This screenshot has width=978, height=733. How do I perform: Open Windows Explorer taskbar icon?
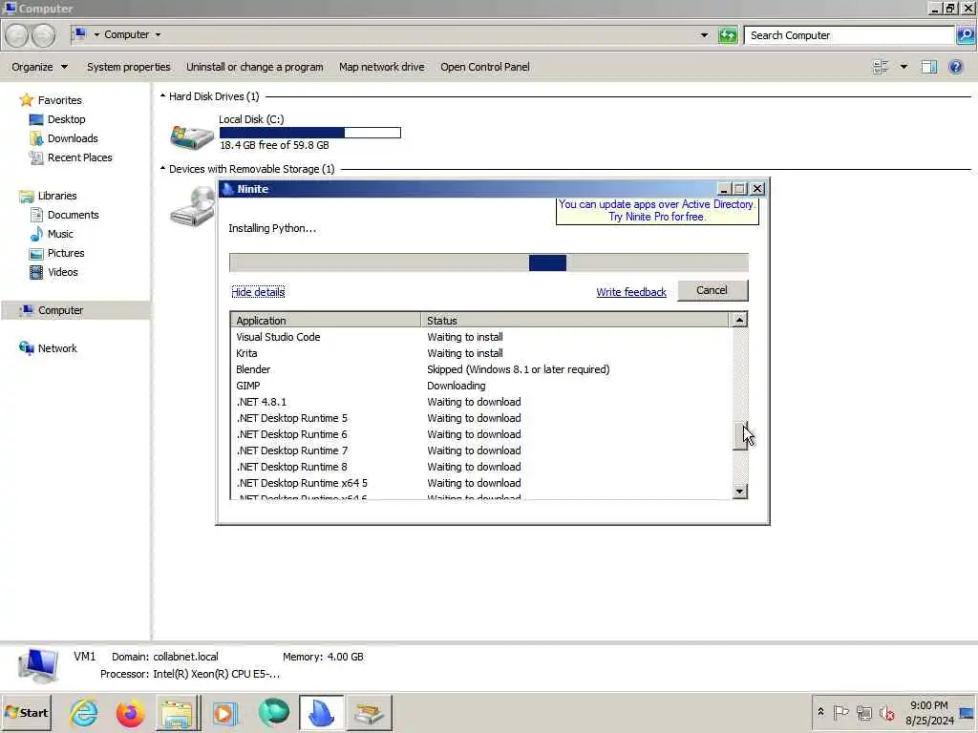coord(178,712)
